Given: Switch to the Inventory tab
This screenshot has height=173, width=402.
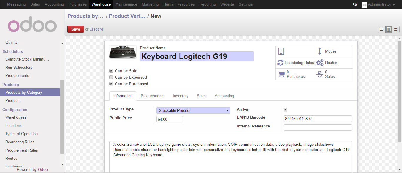Looking at the screenshot, I should pos(180,96).
